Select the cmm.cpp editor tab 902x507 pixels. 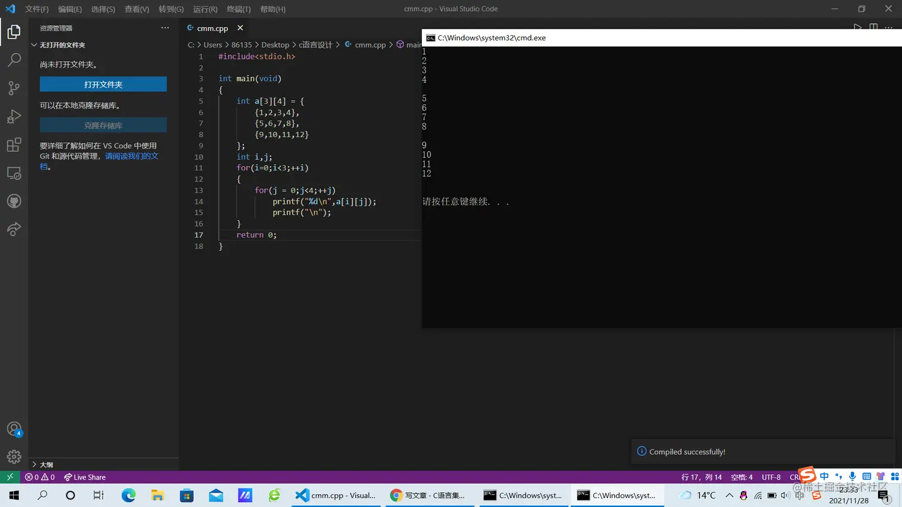pos(215,28)
